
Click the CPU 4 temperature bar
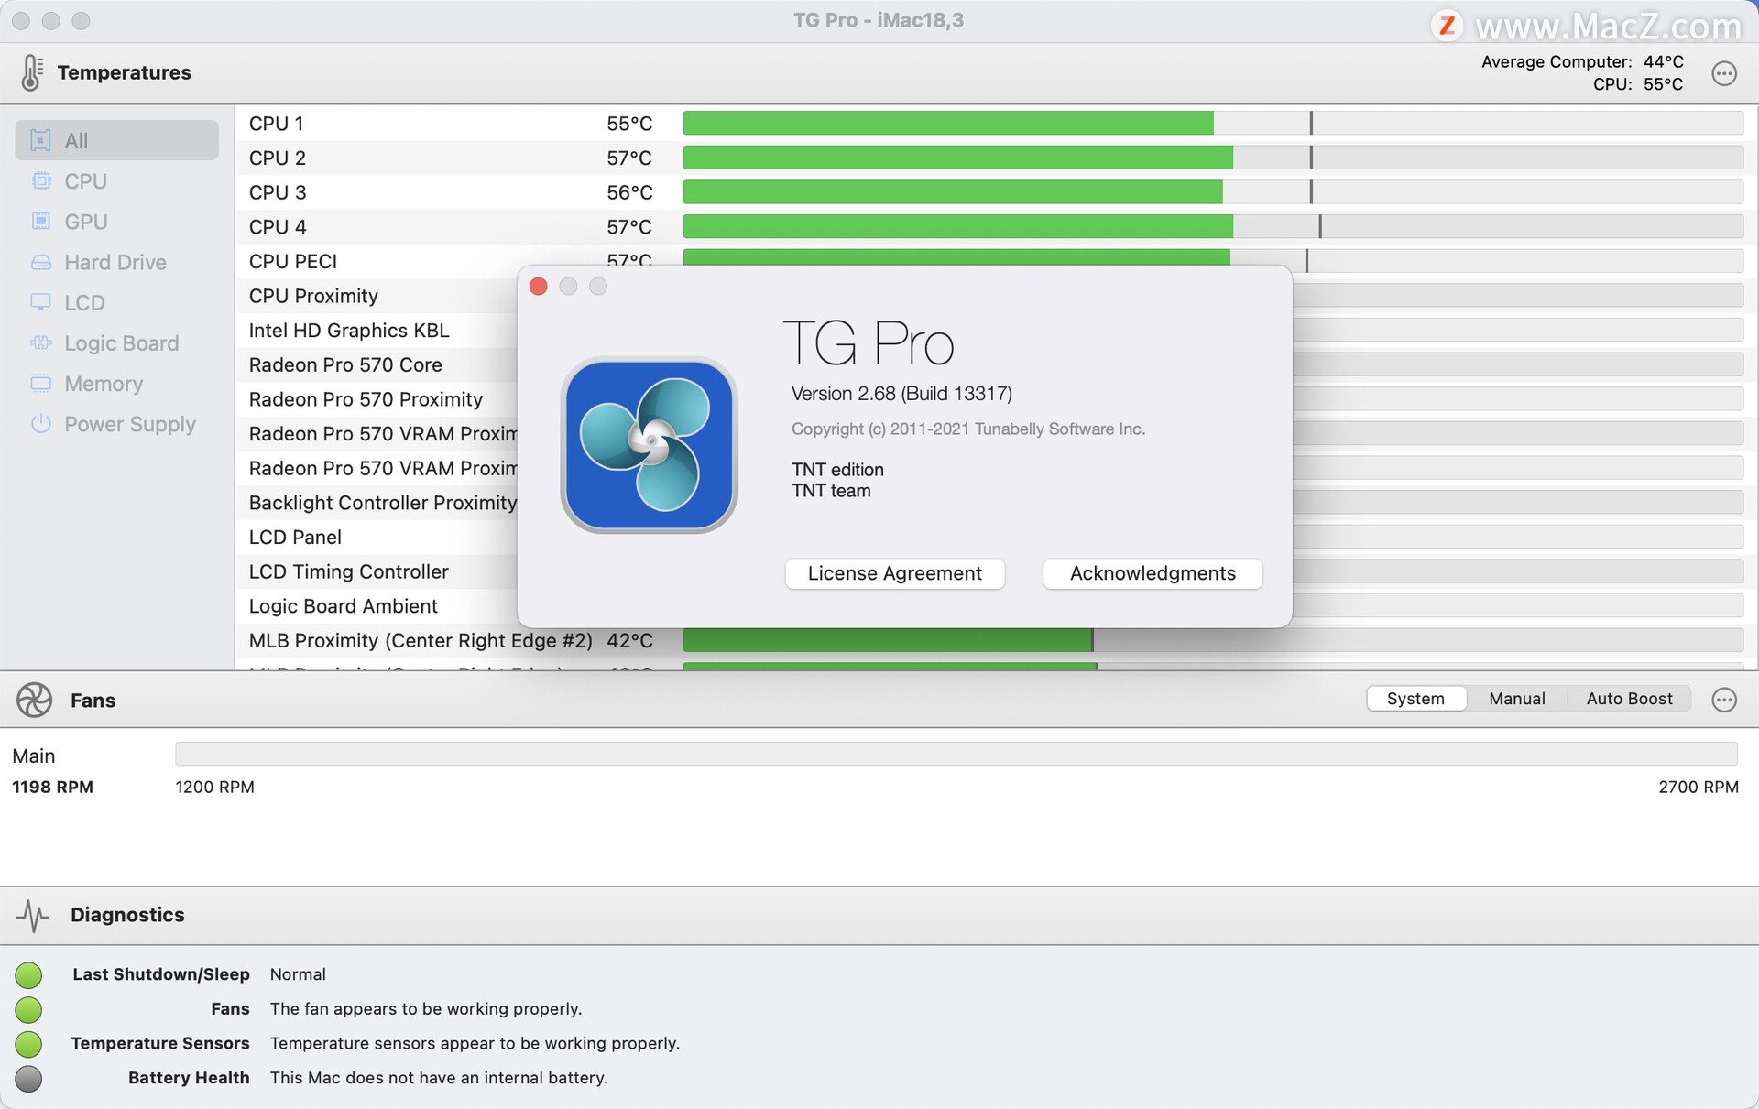tap(1213, 226)
